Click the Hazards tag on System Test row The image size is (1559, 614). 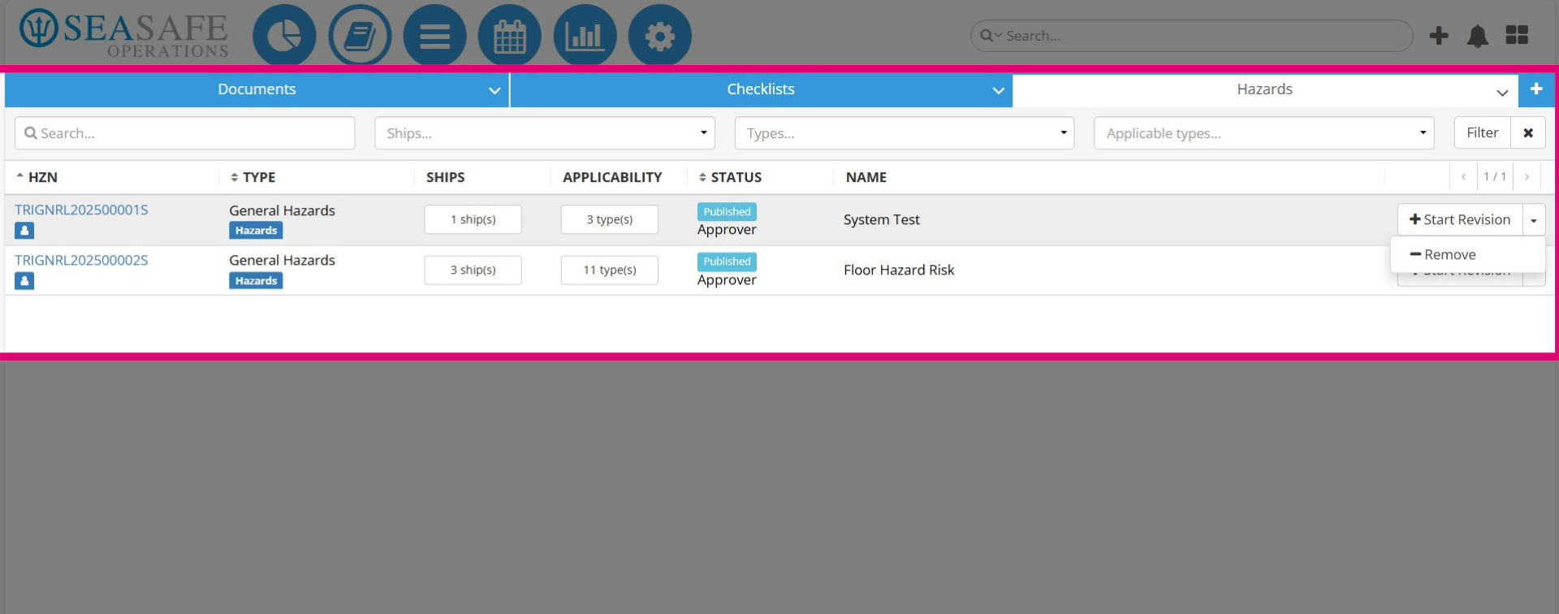256,231
